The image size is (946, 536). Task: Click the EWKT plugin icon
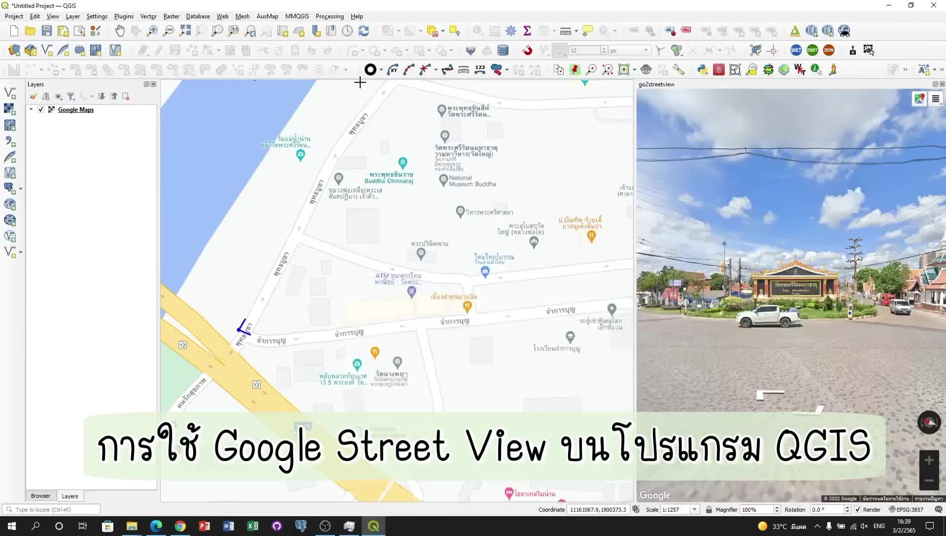(812, 50)
